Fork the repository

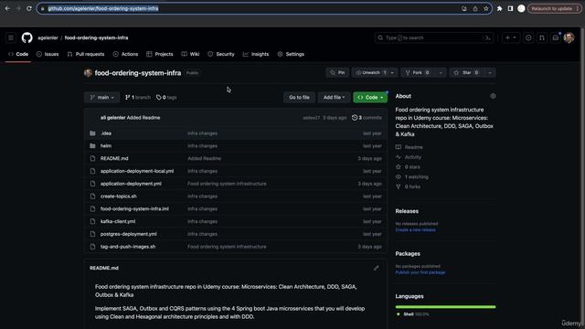click(x=418, y=73)
